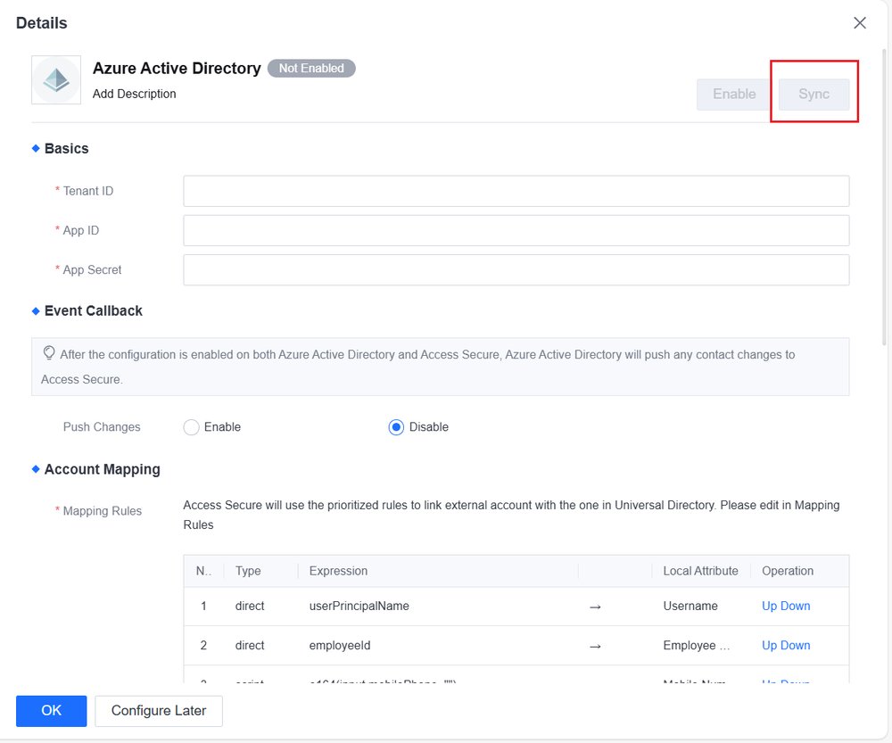Click the Enable button in the header
Screen dimensions: 892x743
coord(734,94)
